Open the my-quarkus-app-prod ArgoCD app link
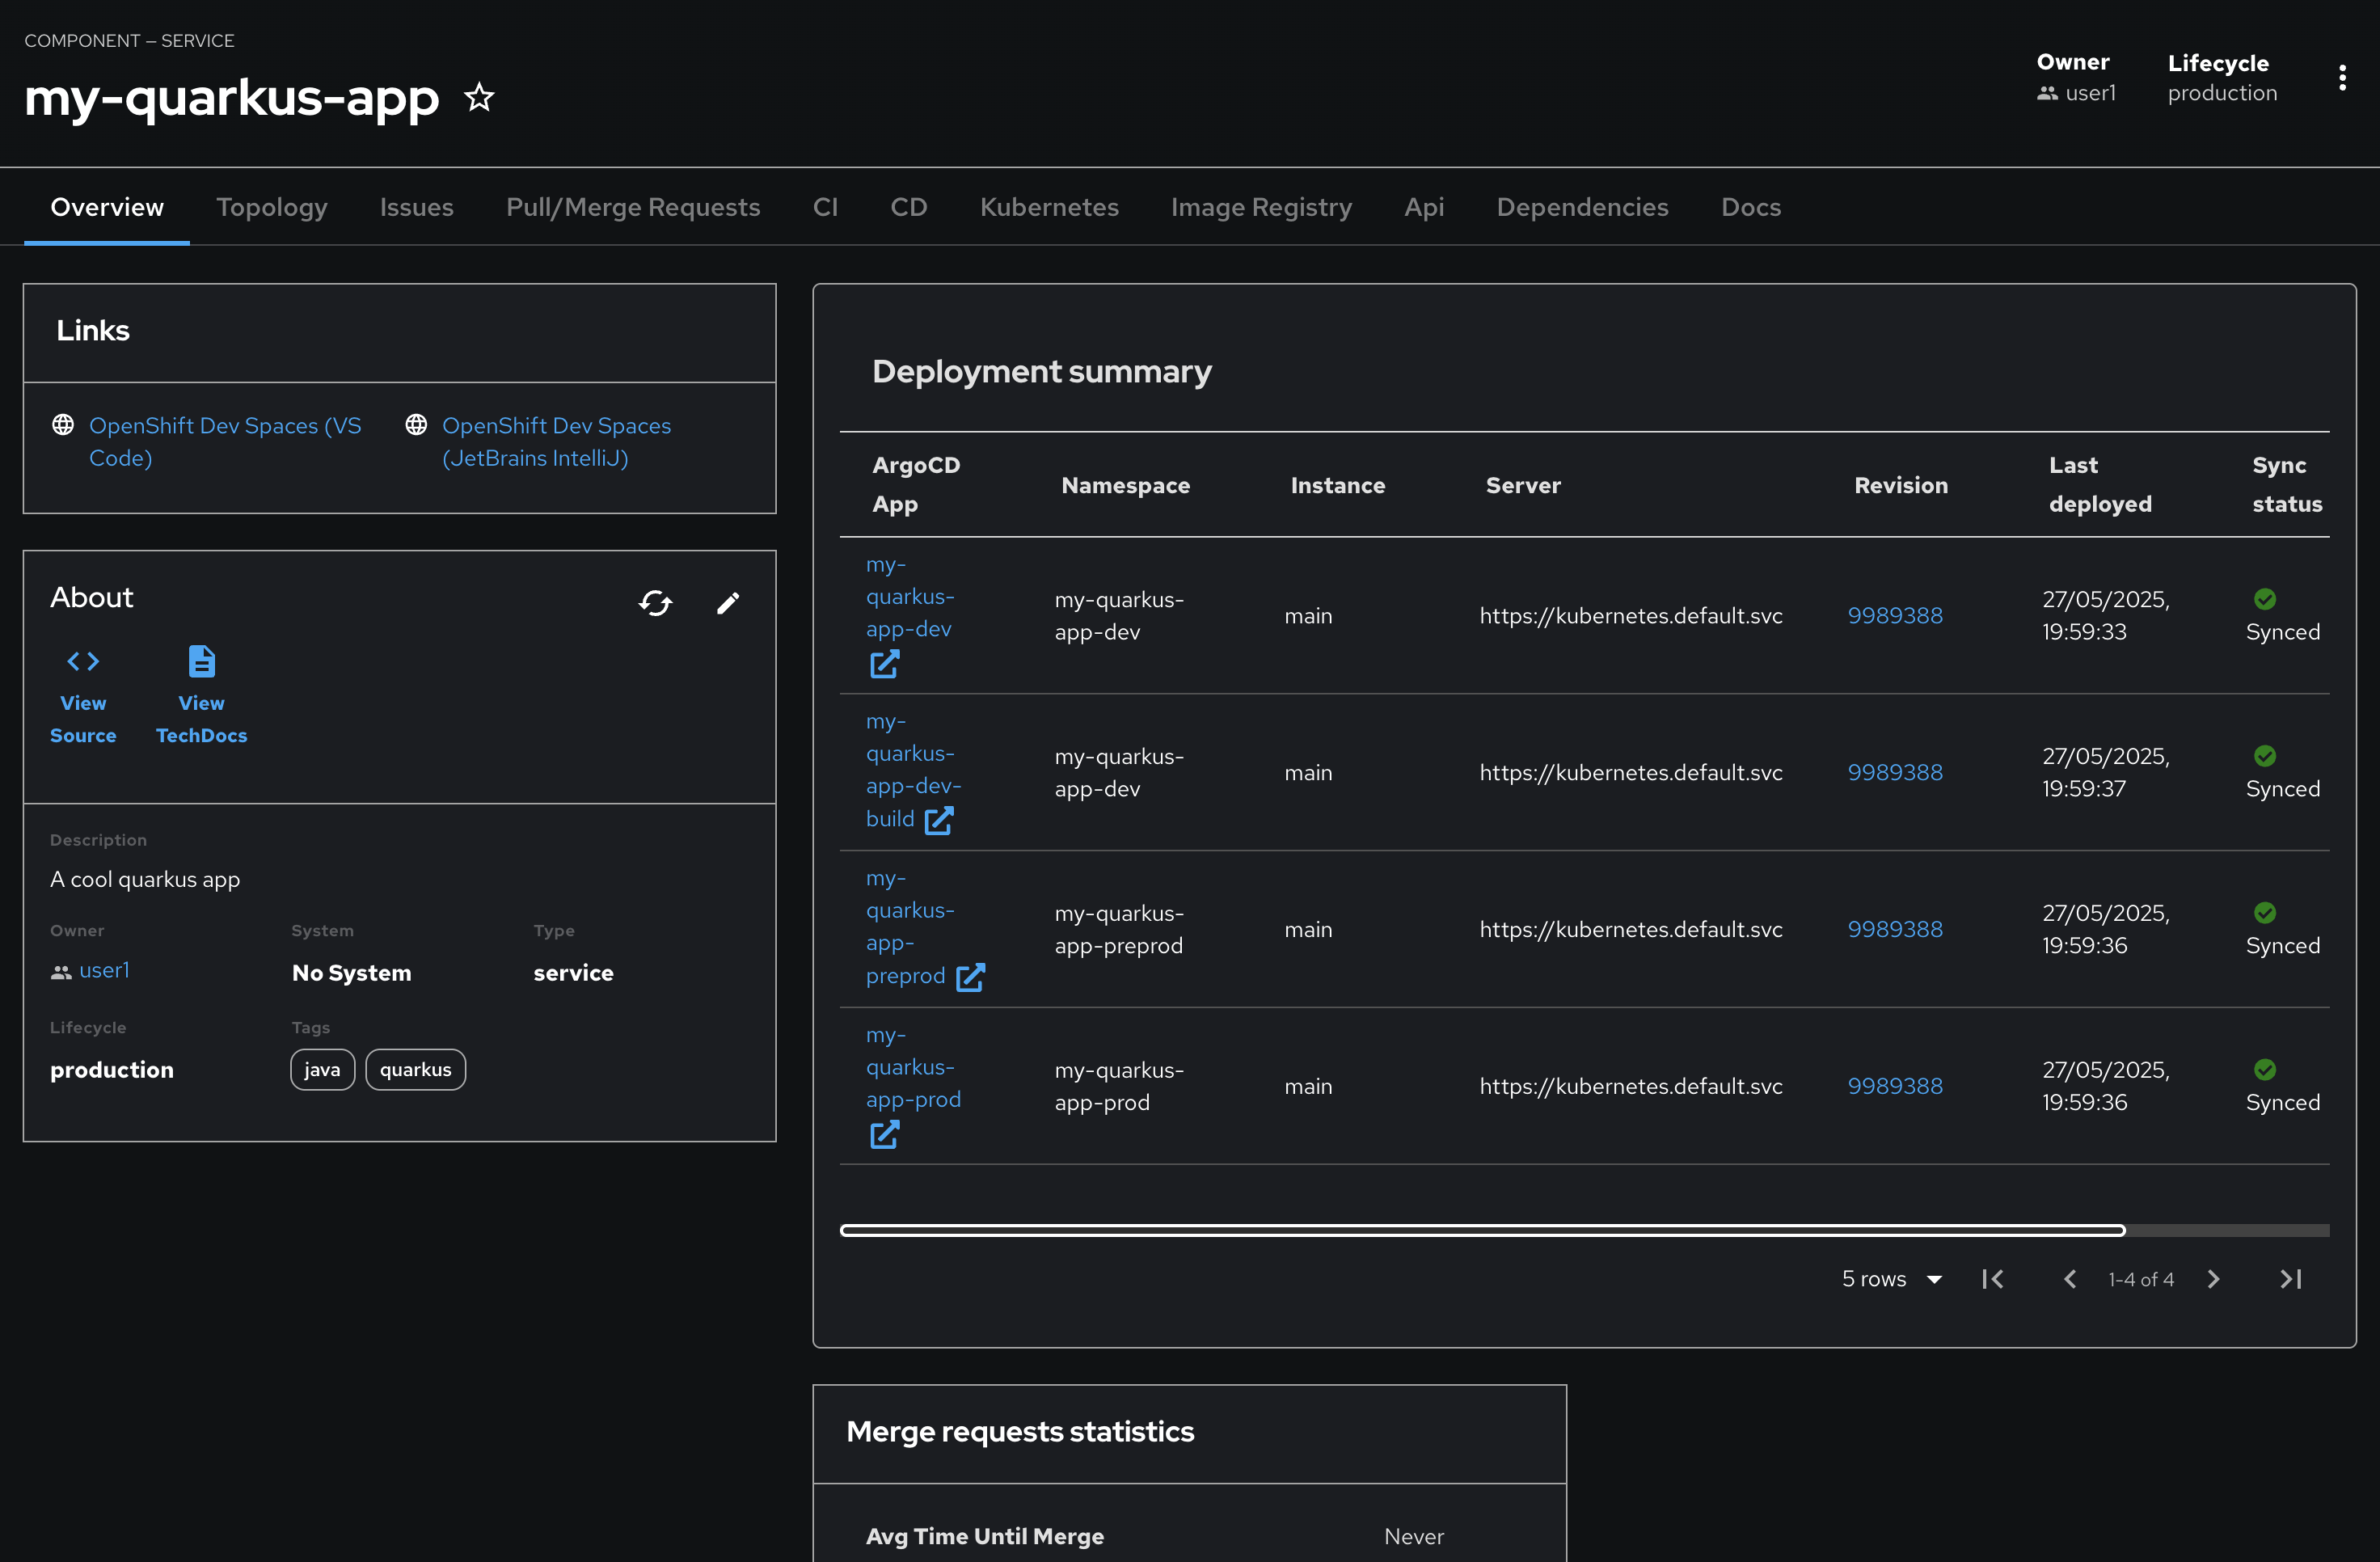The height and width of the screenshot is (1562, 2380). coord(913,1067)
